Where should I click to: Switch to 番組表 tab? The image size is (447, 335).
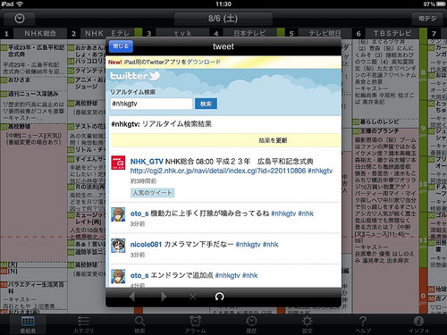[x=28, y=324]
